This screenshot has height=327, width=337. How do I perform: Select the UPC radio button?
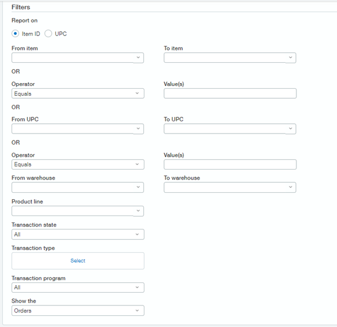click(x=48, y=34)
